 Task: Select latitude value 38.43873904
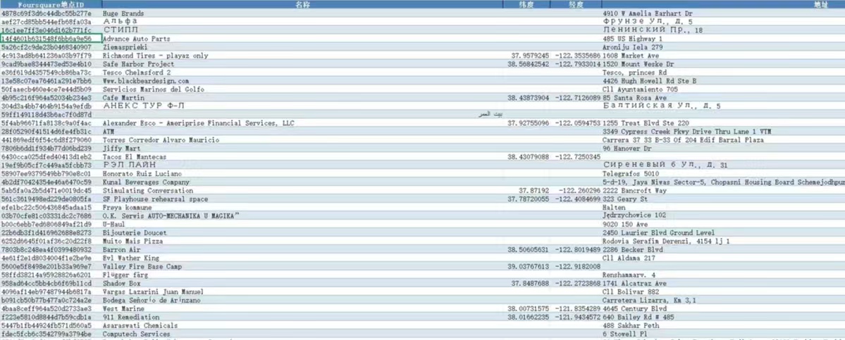[x=528, y=98]
